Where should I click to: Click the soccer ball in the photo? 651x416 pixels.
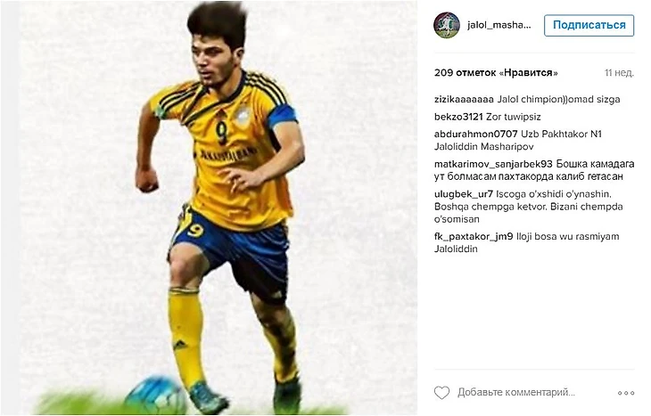157,396
